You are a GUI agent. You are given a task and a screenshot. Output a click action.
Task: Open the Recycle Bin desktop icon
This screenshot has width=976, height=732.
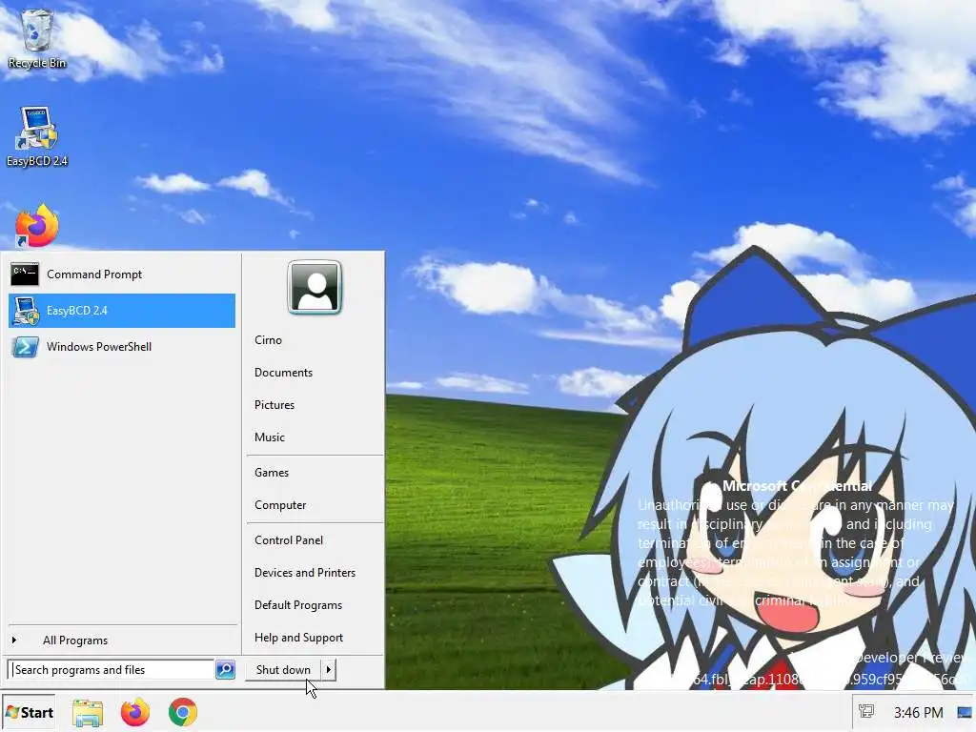[x=37, y=38]
